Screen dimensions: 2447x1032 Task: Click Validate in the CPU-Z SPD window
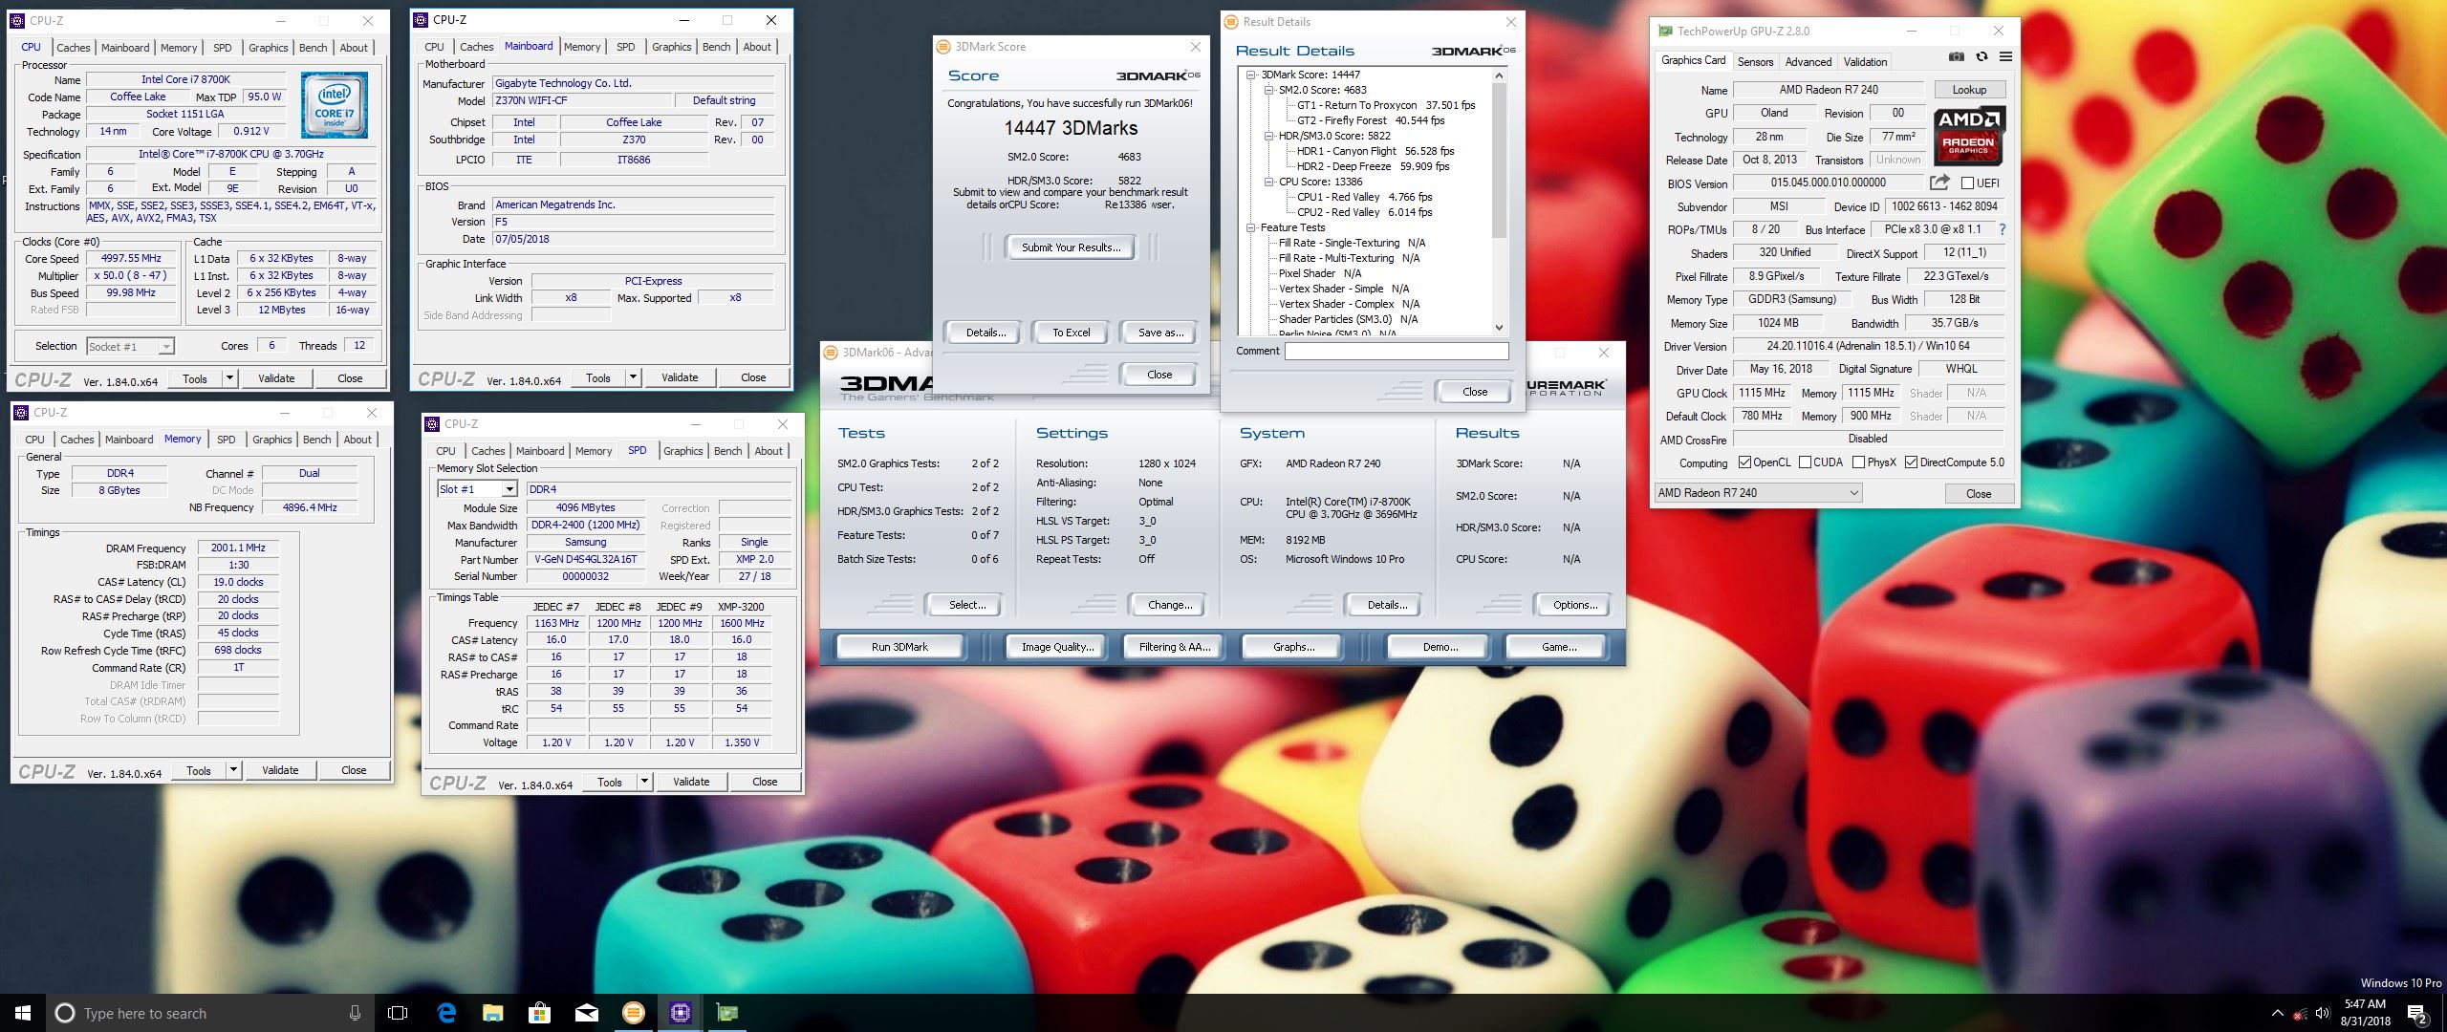click(x=691, y=782)
